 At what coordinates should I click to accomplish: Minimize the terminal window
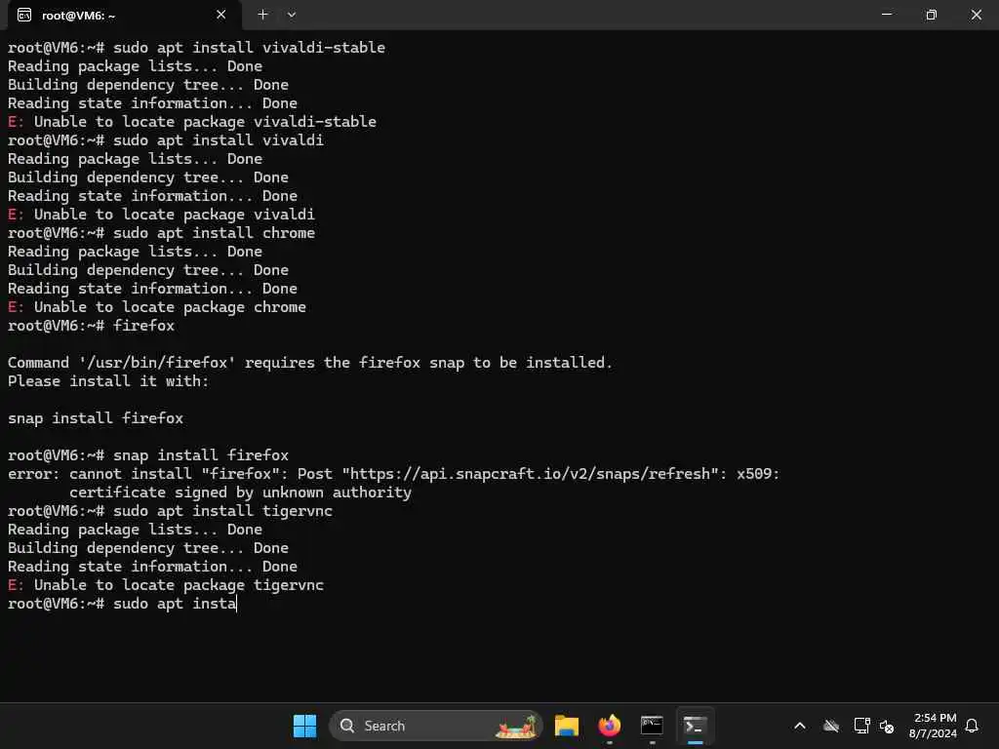(x=886, y=14)
